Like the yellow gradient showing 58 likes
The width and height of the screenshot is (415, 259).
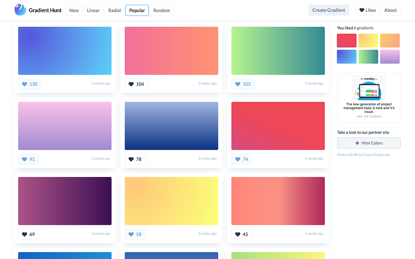[131, 234]
